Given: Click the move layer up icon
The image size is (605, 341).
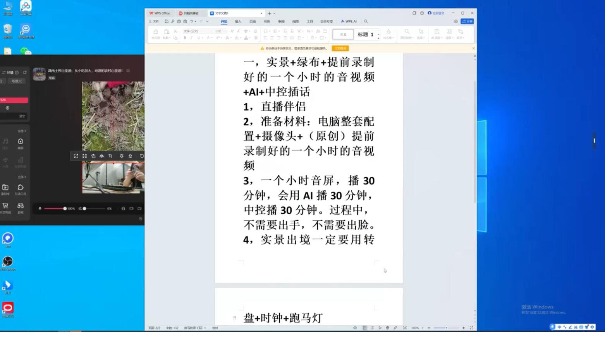Looking at the screenshot, I should tap(122, 156).
